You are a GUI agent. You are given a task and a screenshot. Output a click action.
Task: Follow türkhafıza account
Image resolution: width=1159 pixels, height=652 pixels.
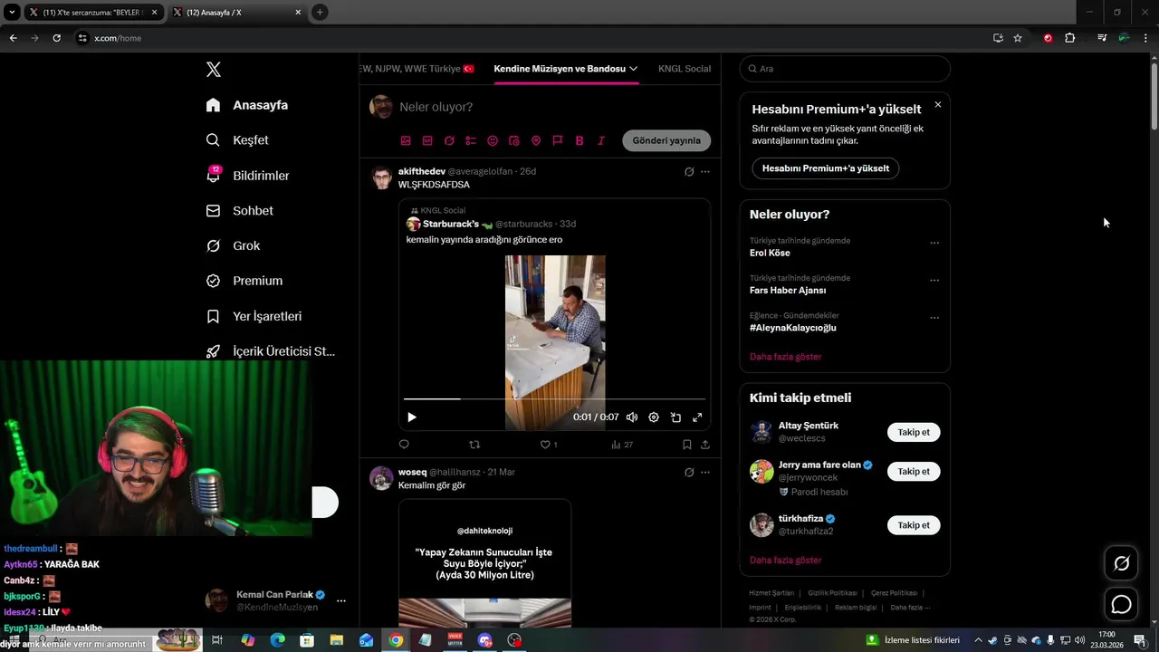914,525
